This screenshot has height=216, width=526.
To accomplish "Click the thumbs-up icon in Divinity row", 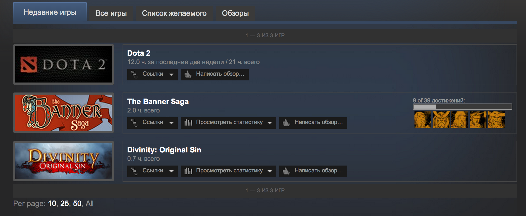I will click(x=286, y=171).
